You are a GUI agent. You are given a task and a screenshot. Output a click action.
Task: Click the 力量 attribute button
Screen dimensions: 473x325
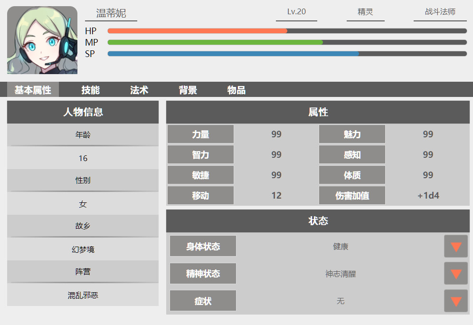200,134
